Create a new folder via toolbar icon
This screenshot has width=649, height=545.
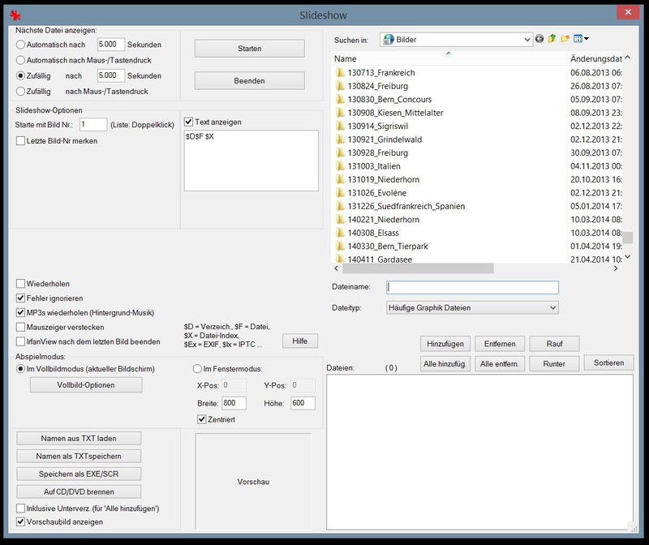click(x=565, y=39)
